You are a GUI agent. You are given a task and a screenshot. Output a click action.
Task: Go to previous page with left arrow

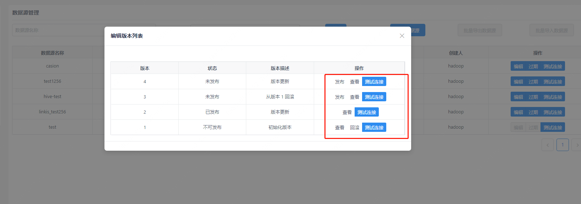point(547,145)
